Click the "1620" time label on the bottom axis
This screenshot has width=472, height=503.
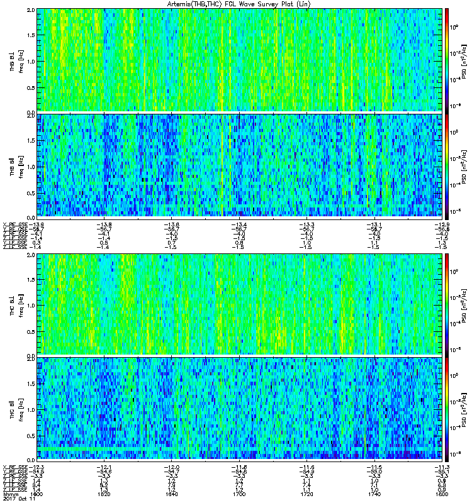104,494
